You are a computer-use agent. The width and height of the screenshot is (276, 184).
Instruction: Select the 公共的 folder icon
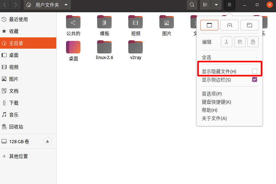(x=73, y=22)
